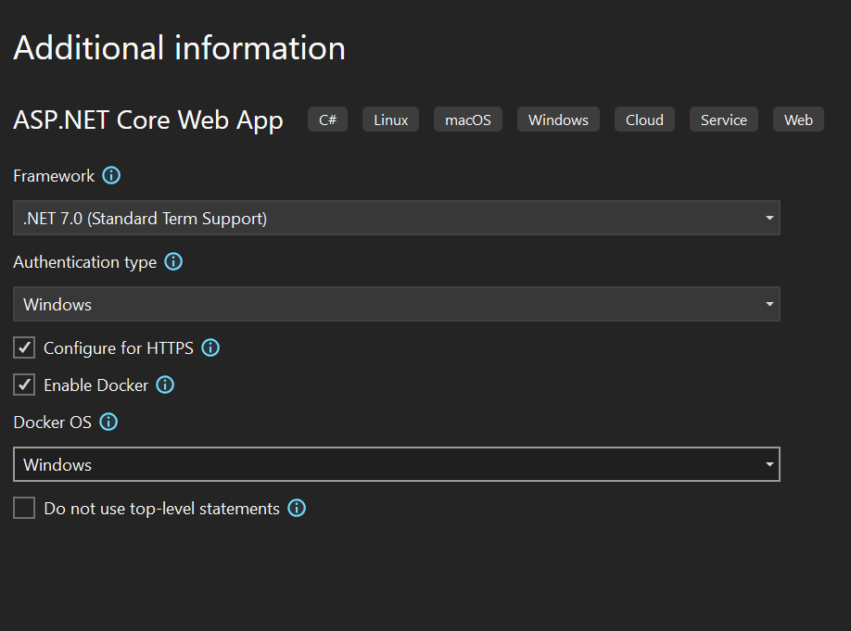Click the Service tag
The height and width of the screenshot is (631, 851).
click(x=724, y=120)
